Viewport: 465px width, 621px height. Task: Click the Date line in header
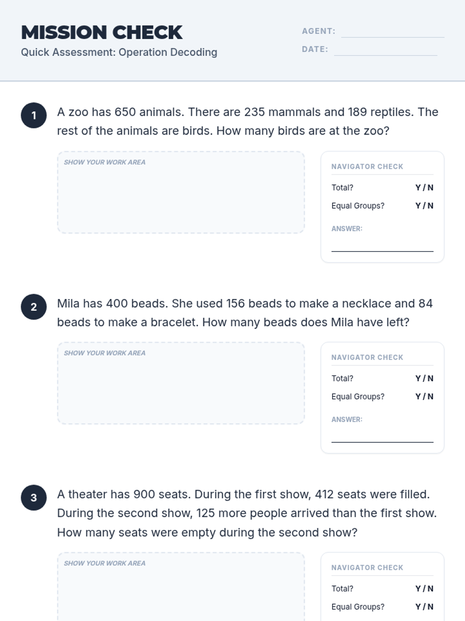pyautogui.click(x=385, y=51)
